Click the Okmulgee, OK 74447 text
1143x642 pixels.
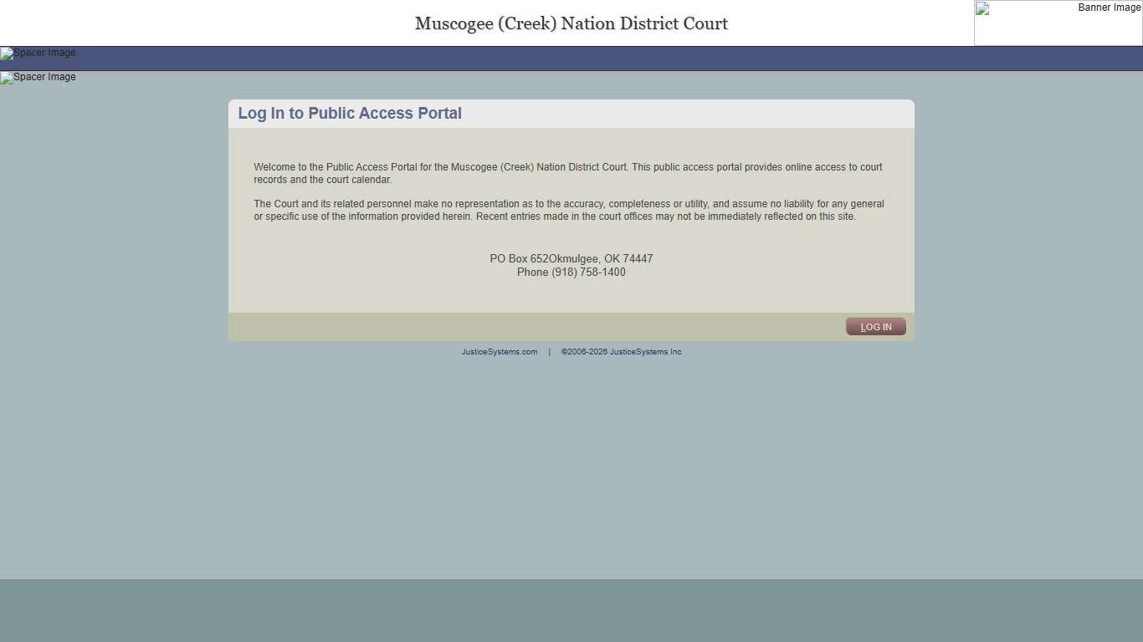coord(601,259)
